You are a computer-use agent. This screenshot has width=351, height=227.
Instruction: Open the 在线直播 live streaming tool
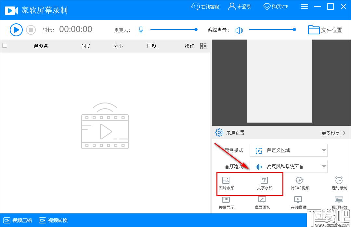298,203
